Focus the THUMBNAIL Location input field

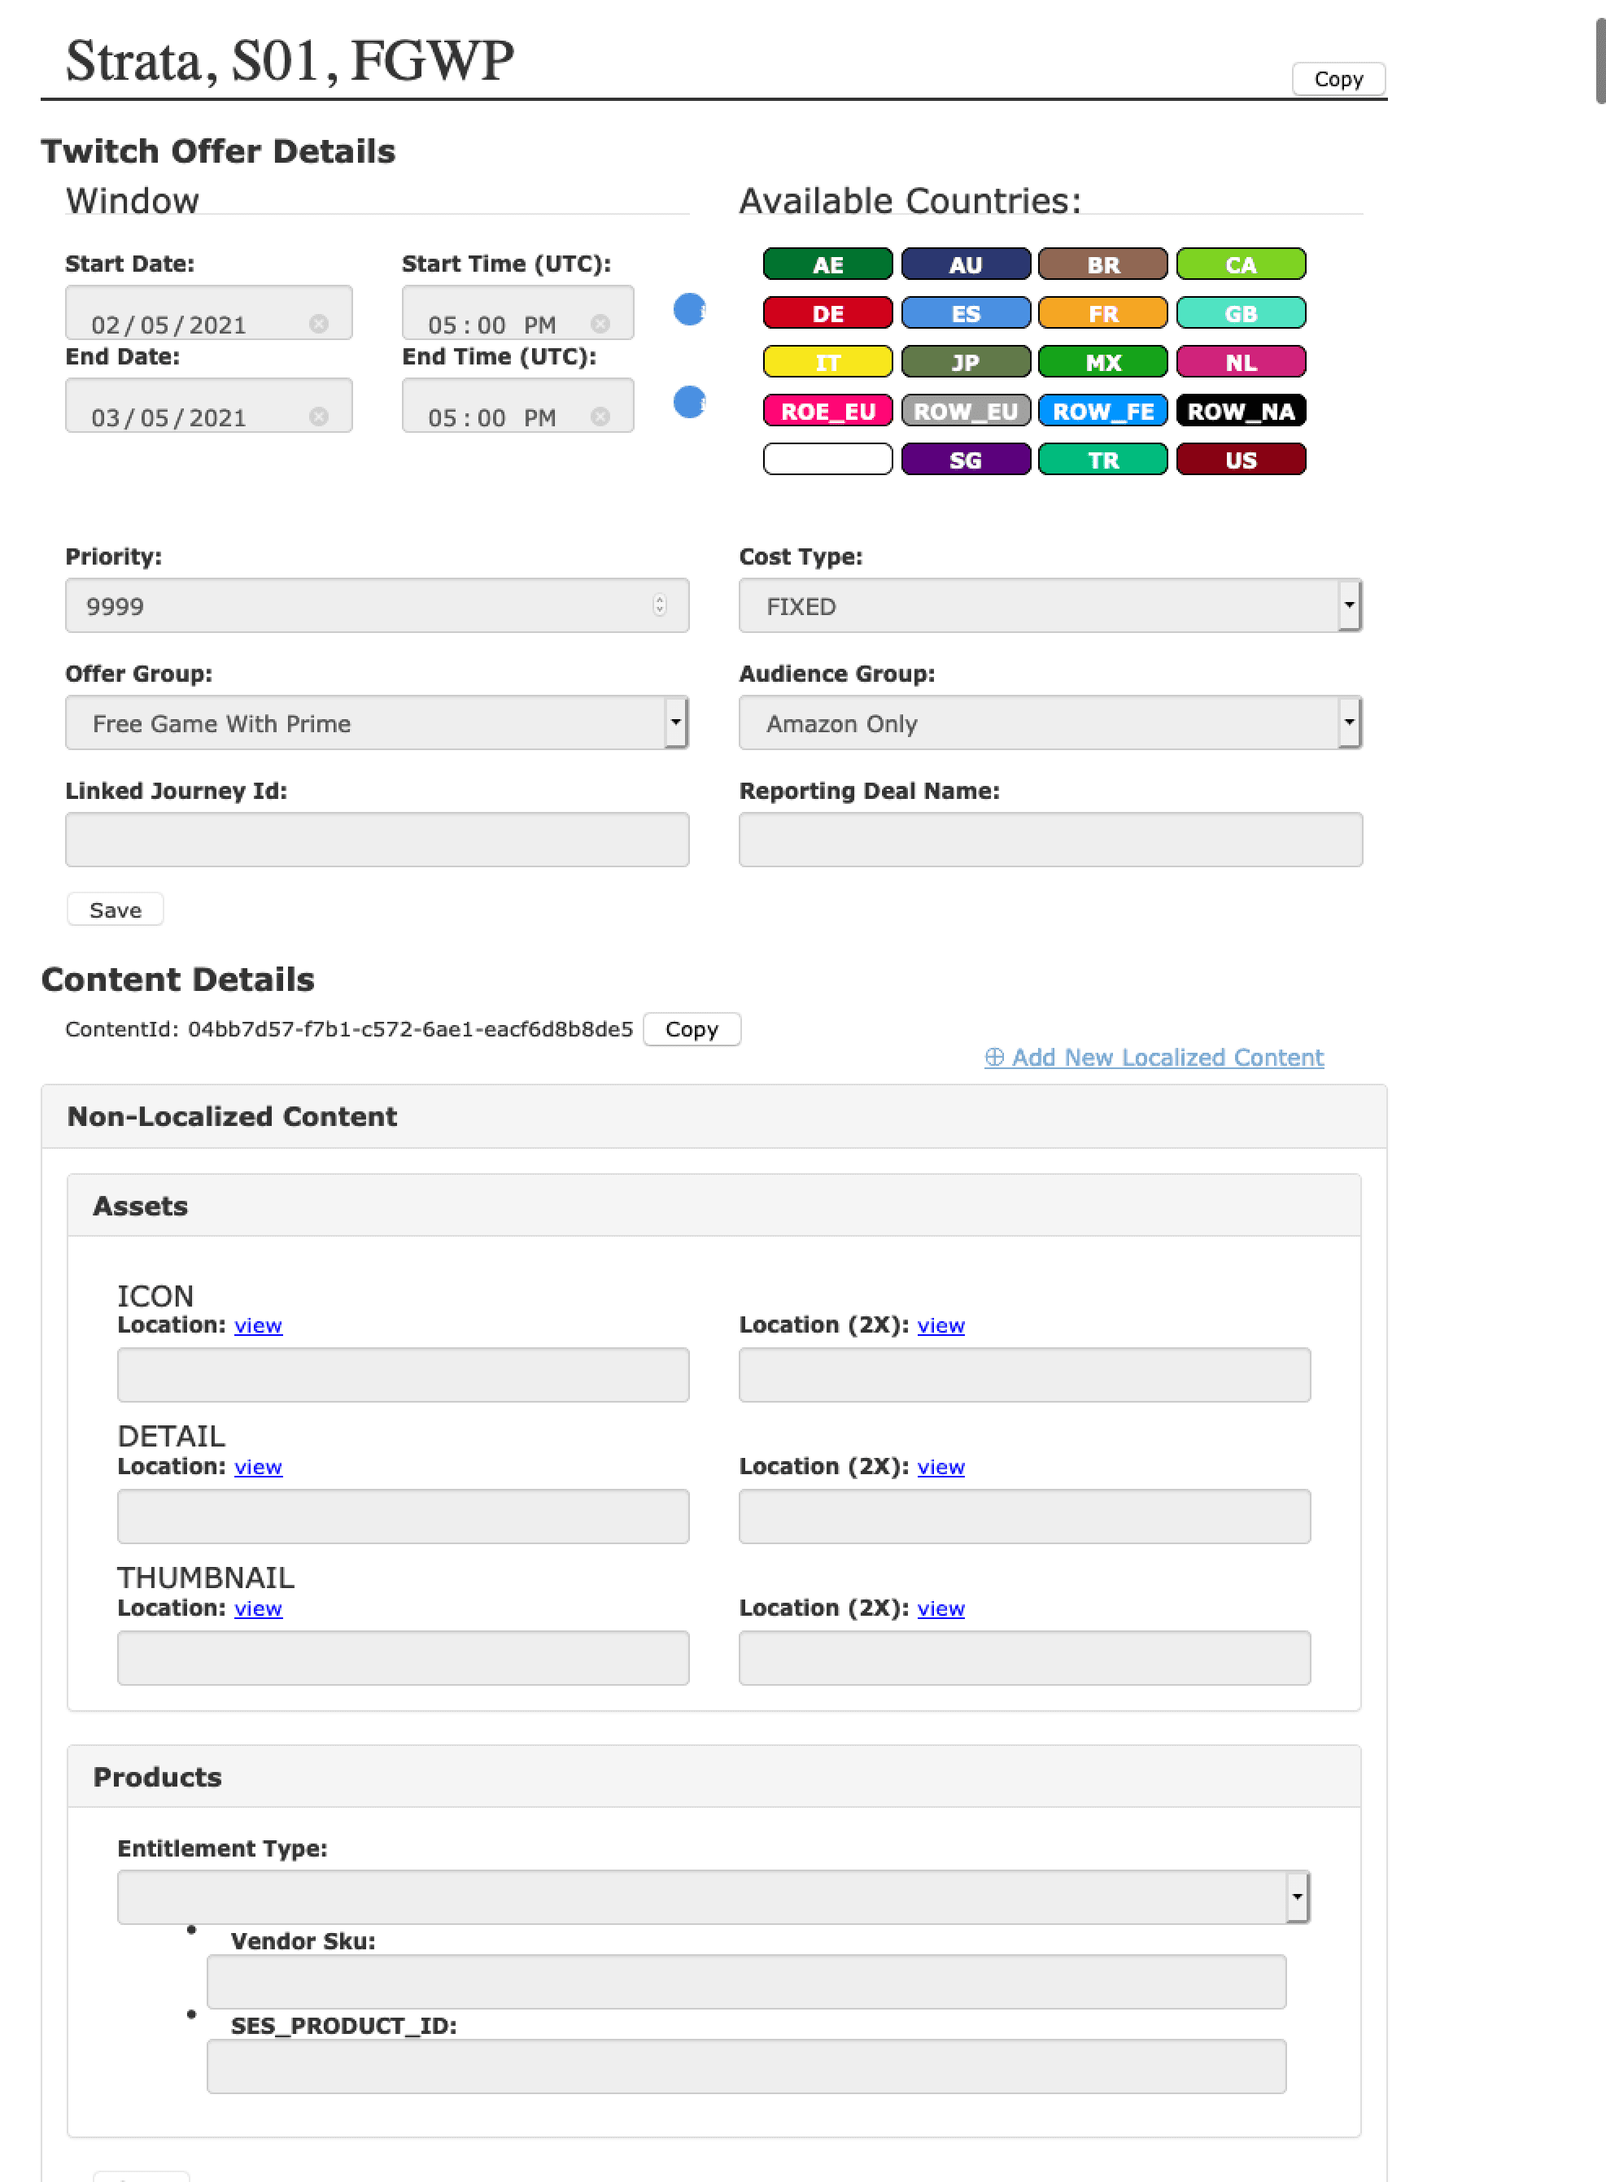[x=403, y=1658]
